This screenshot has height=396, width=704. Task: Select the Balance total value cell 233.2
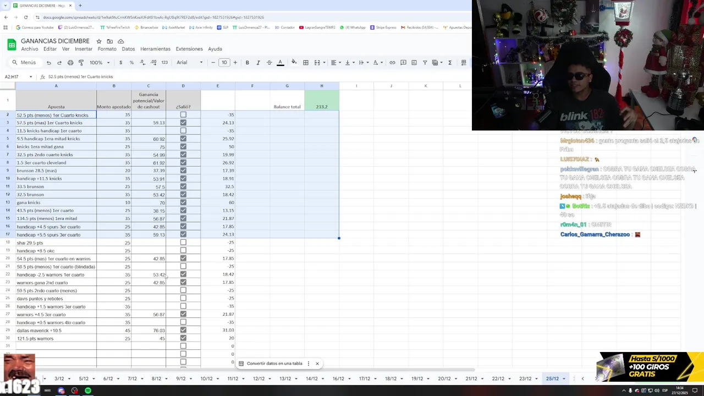322,100
